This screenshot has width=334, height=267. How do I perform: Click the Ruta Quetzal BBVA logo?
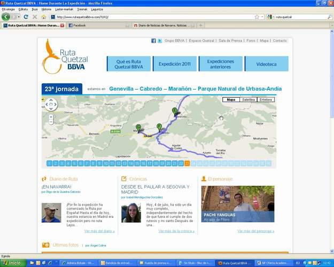pyautogui.click(x=65, y=57)
